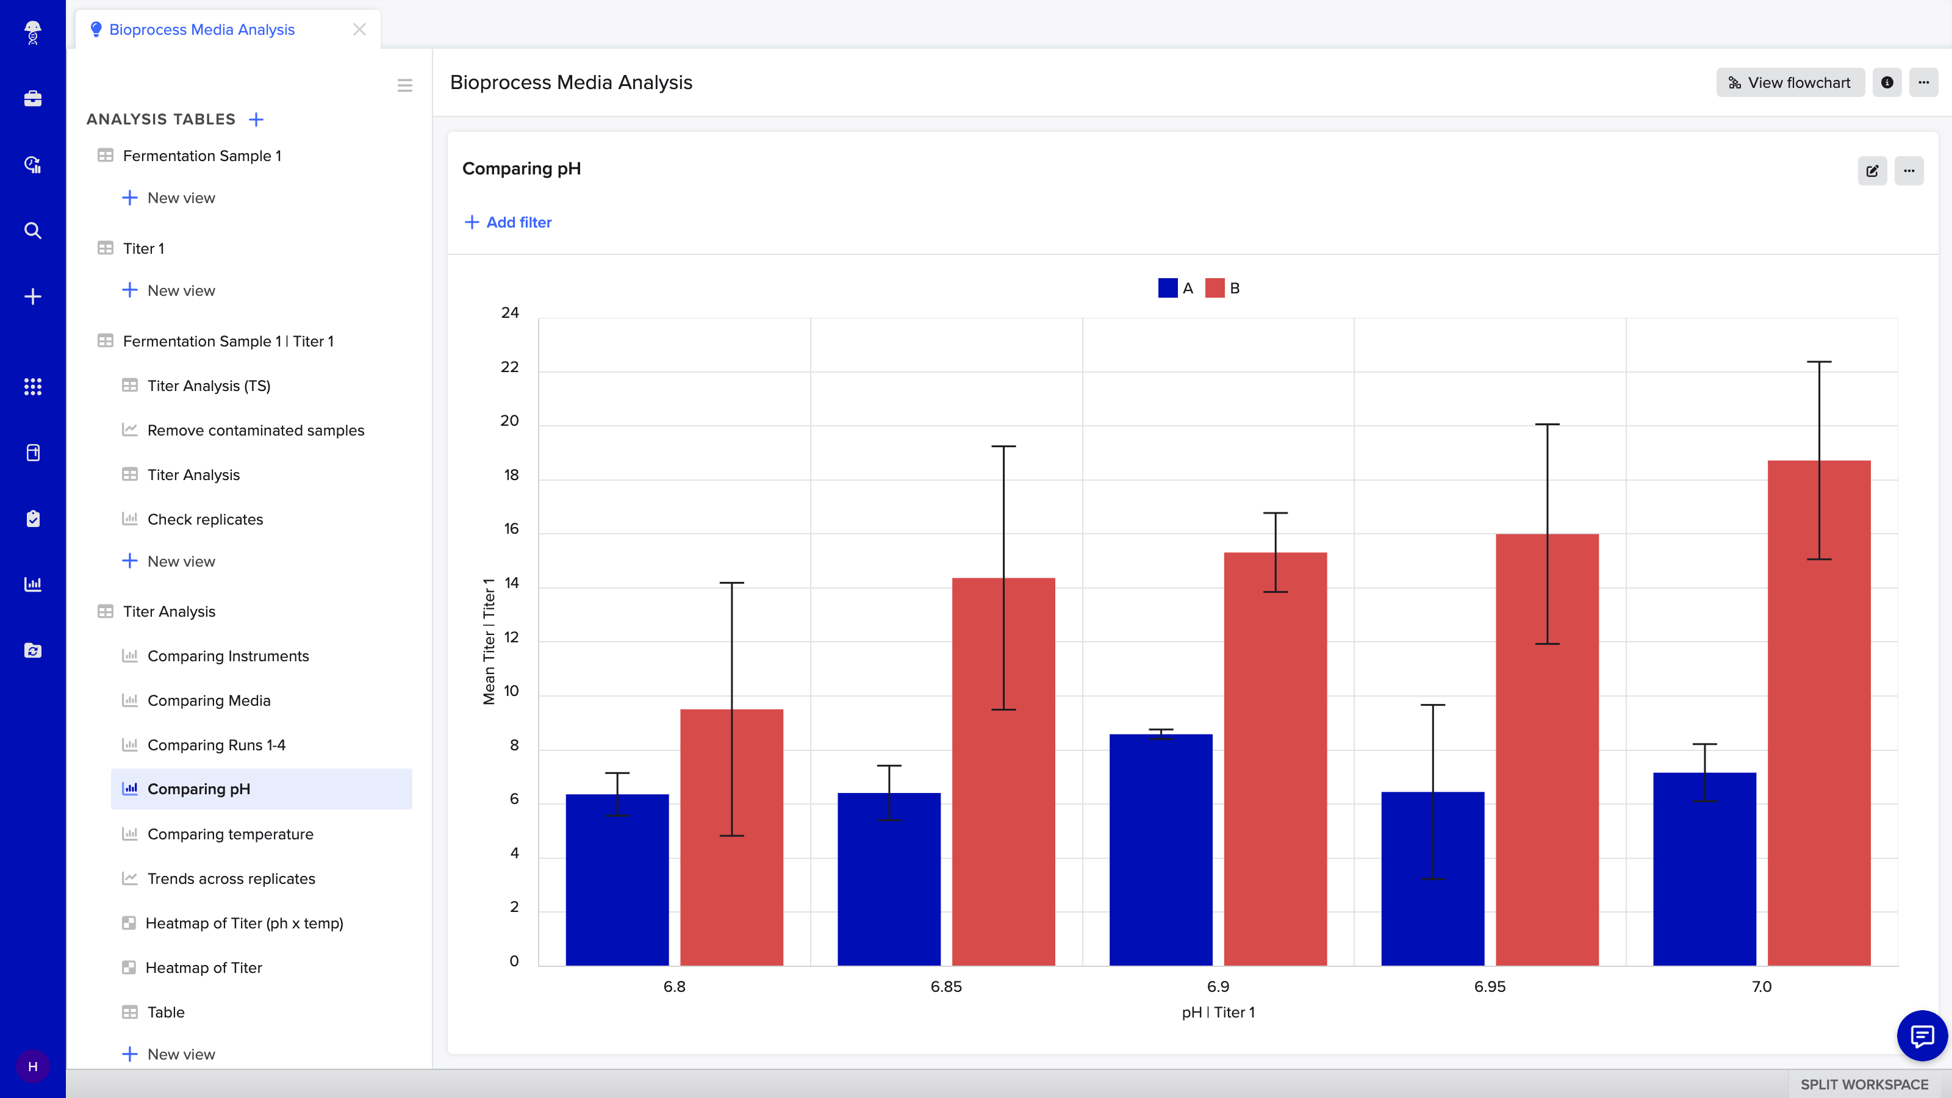Toggle series B in the chart legend
The width and height of the screenshot is (1952, 1098).
point(1222,288)
